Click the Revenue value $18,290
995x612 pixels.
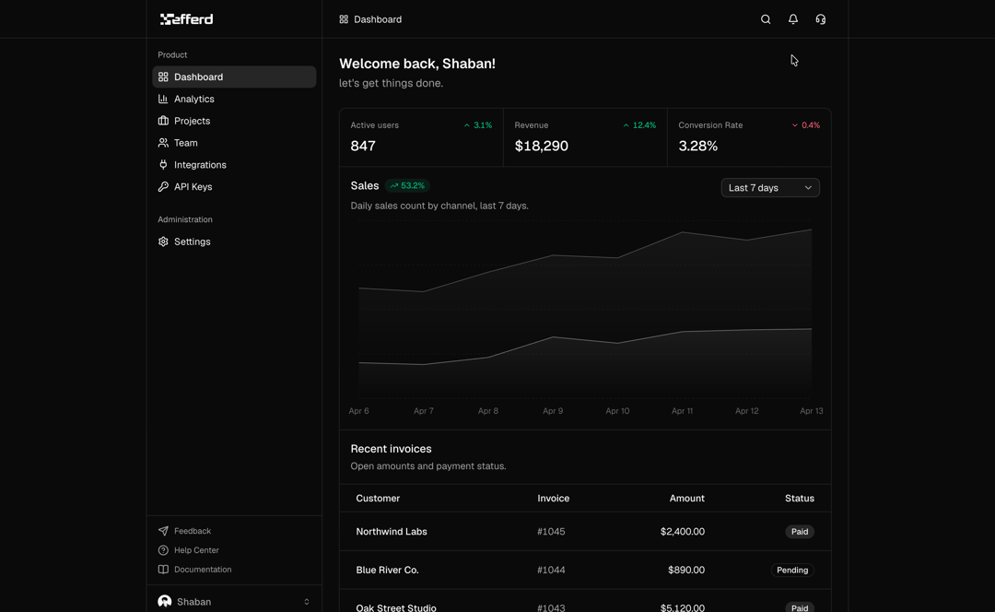(x=542, y=146)
